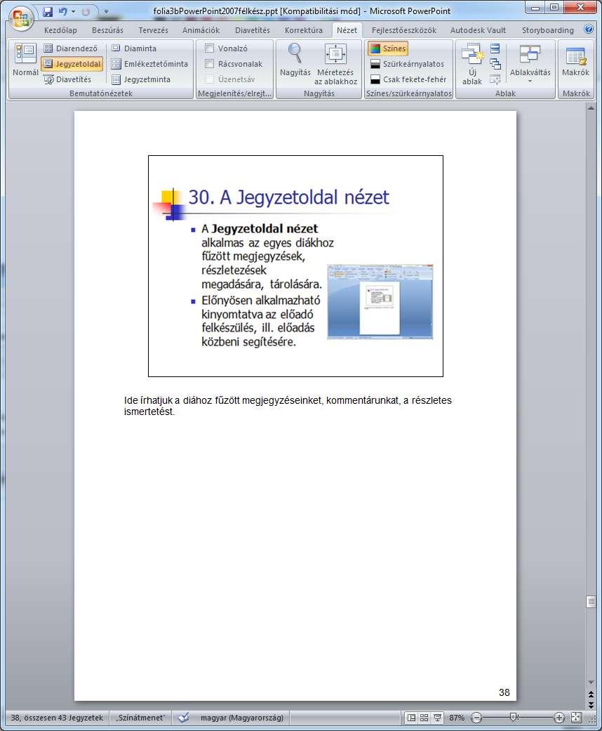Screen dimensions: 602x731
Task: Arrange all windows icon in Ablak group
Action: tap(495, 48)
